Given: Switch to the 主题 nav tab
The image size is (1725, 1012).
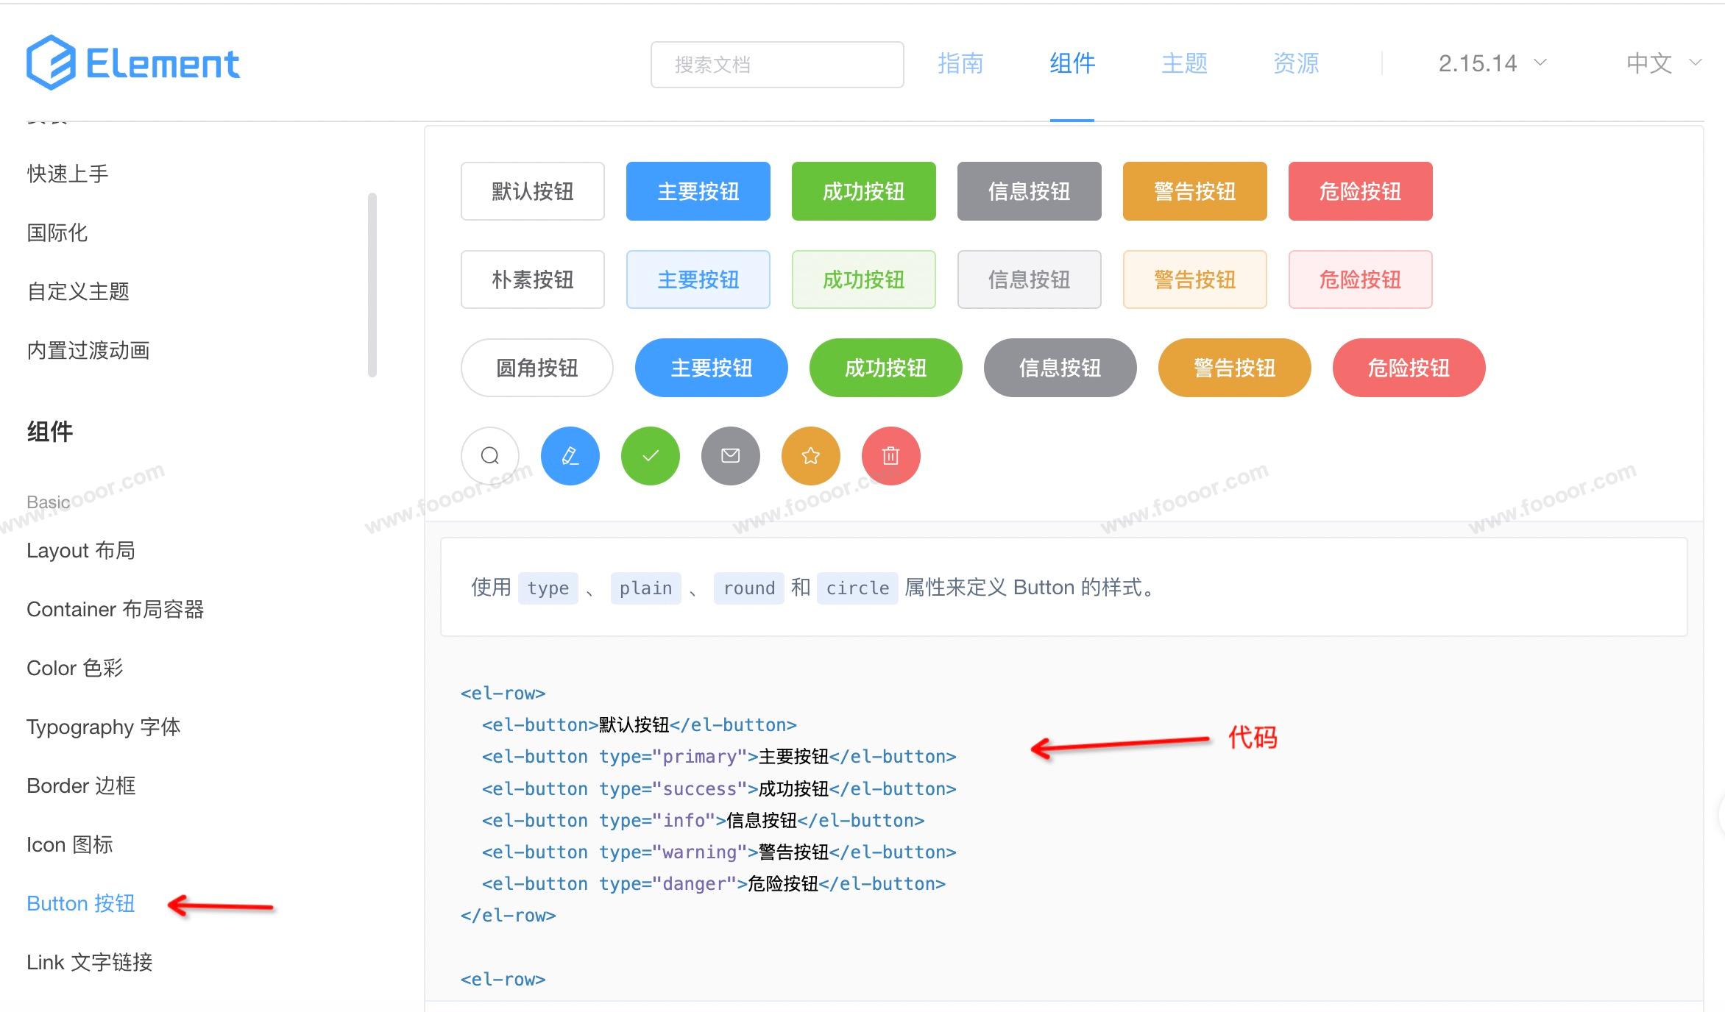Looking at the screenshot, I should (1184, 63).
